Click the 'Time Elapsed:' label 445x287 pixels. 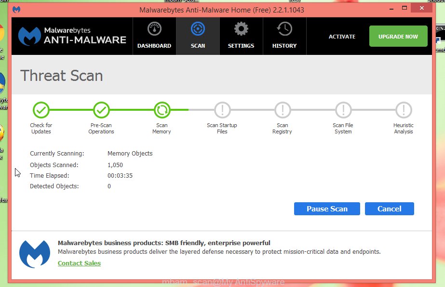49,176
